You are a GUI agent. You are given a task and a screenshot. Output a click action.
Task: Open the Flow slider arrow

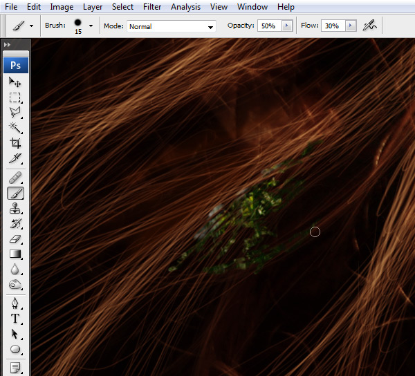coord(351,26)
